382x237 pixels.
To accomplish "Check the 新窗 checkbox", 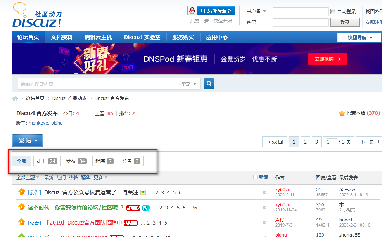I will tap(255, 177).
